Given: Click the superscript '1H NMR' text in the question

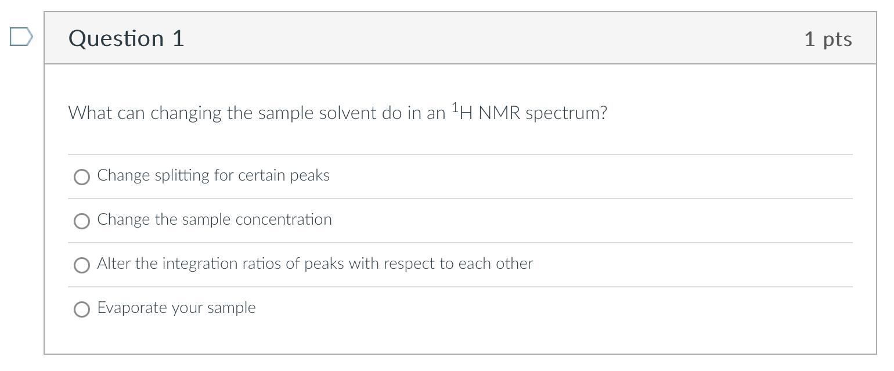Looking at the screenshot, I should pos(486,111).
